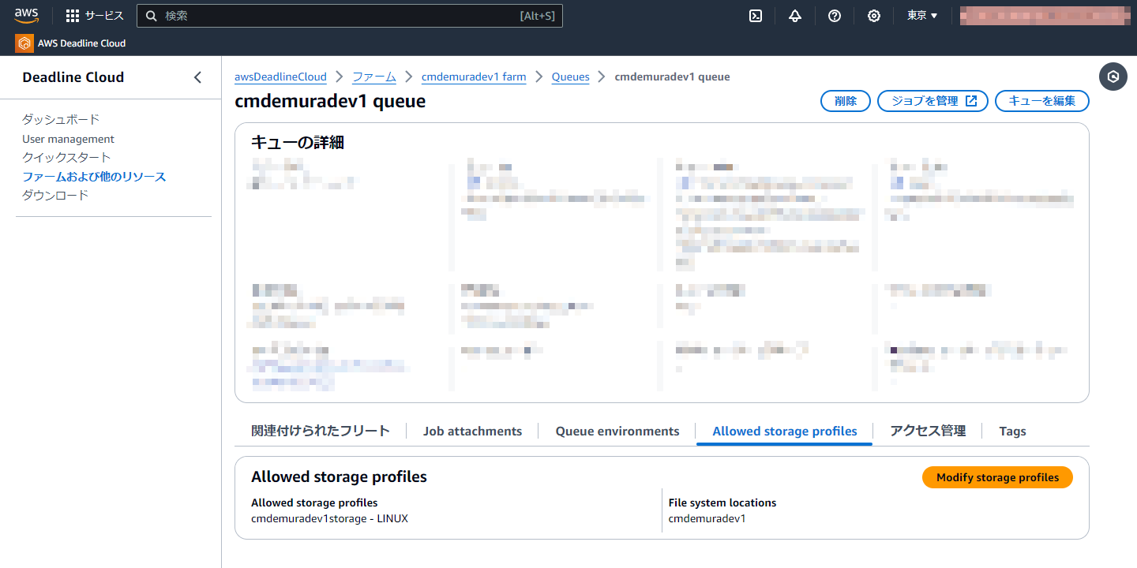Open the hexagon assistant panel icon
The width and height of the screenshot is (1137, 568).
[1113, 77]
